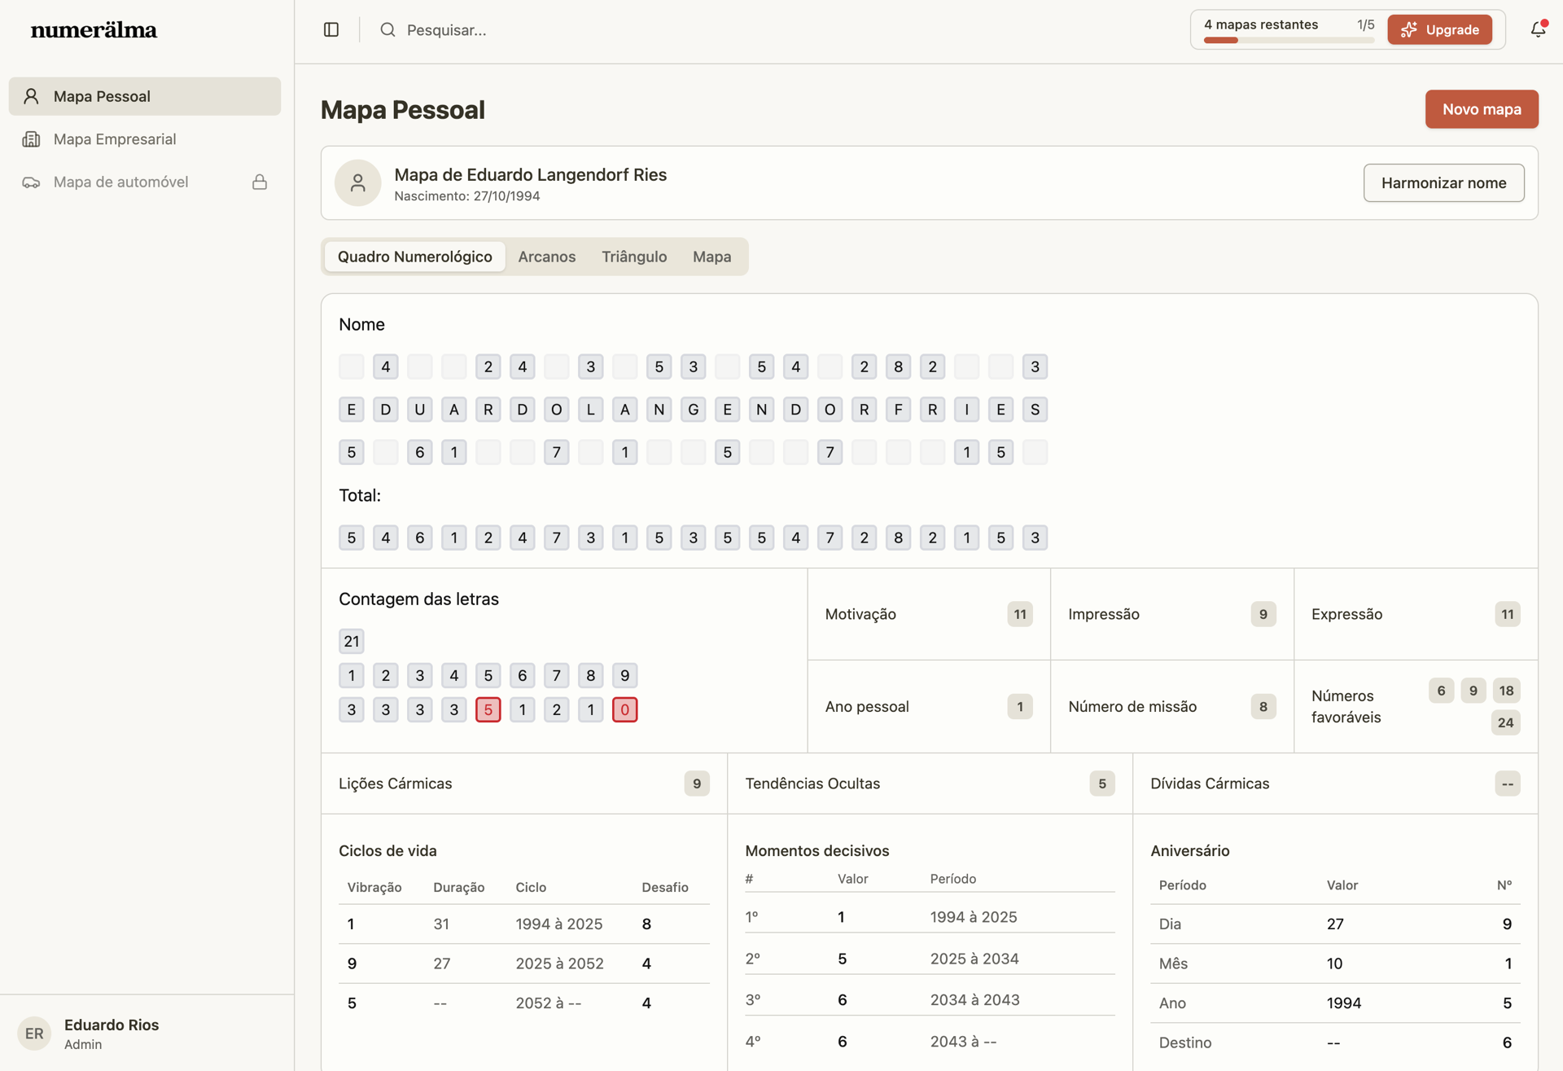Click the Mapa Empresarial building icon

[31, 139]
